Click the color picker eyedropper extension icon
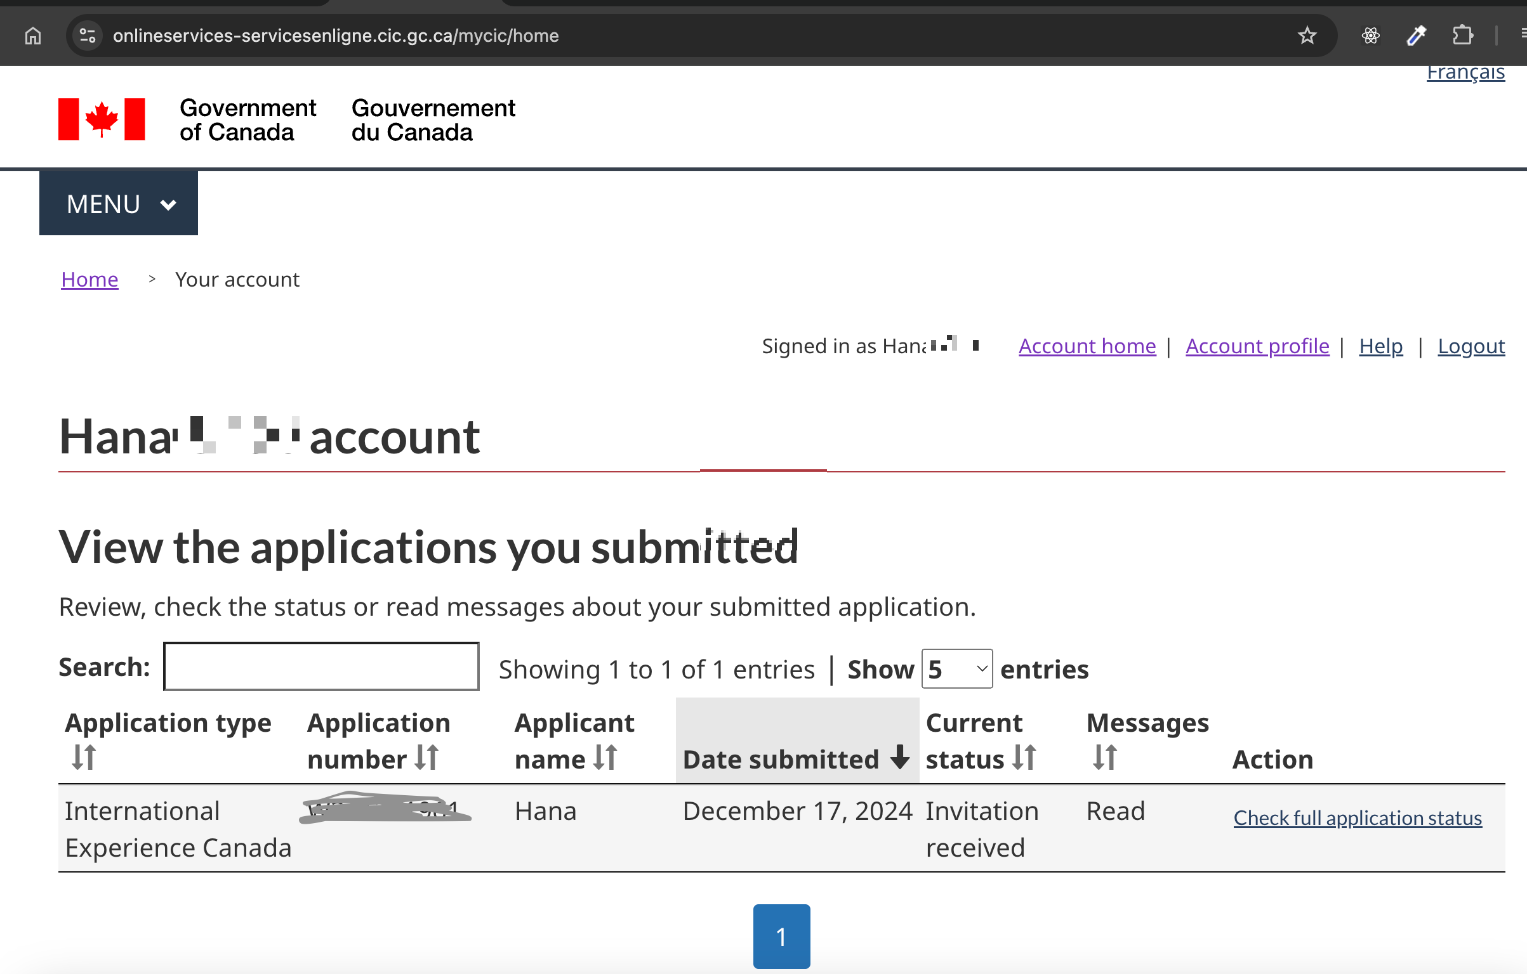1527x974 pixels. pyautogui.click(x=1417, y=36)
